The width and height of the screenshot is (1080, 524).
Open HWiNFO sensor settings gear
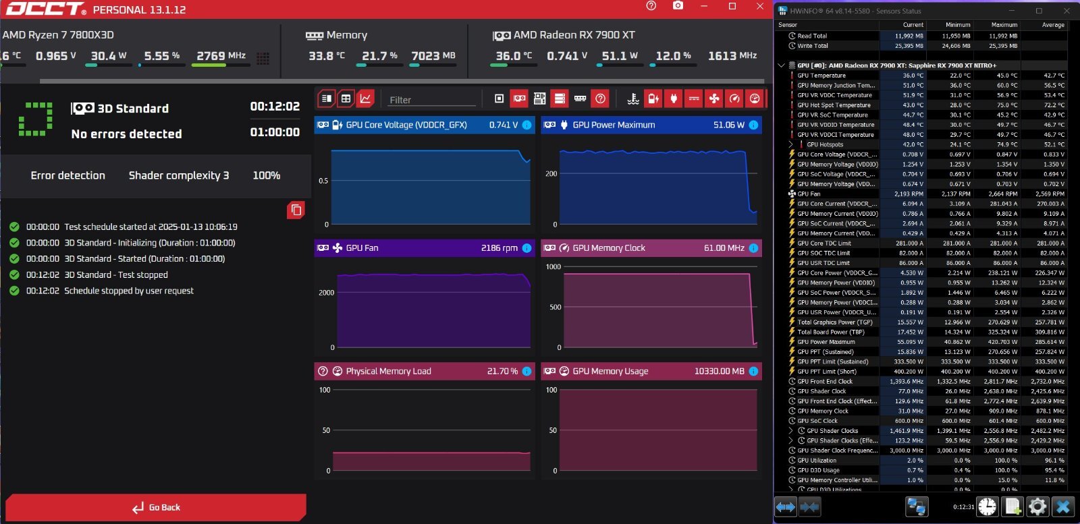1037,506
